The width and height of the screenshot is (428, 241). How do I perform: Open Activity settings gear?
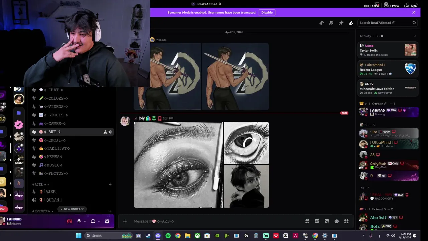tap(382, 36)
